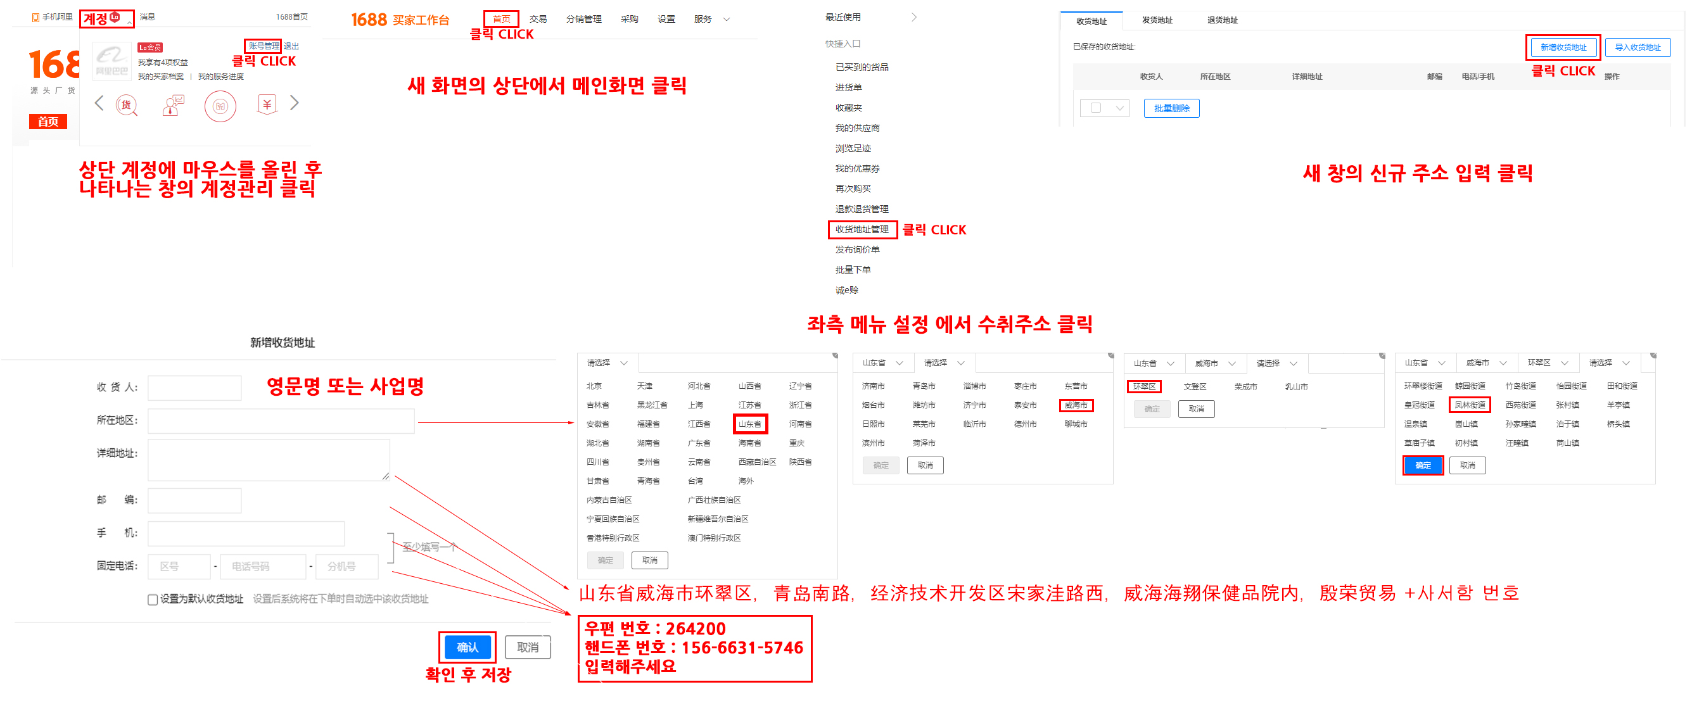Viewport: 1692px width, 713px height.
Task: Click the 退出 logout link
Action: [291, 46]
